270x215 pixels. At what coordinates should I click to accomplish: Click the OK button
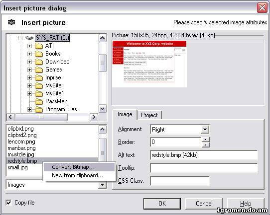click(162, 204)
